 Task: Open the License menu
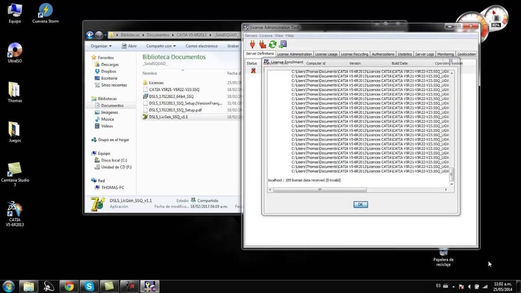(x=266, y=36)
